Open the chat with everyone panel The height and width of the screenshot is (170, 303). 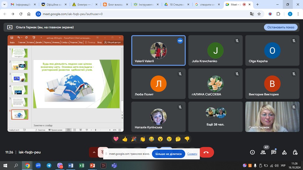(x=274, y=152)
